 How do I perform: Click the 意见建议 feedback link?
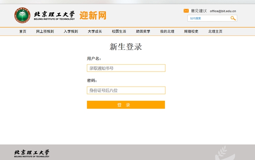coord(199,11)
